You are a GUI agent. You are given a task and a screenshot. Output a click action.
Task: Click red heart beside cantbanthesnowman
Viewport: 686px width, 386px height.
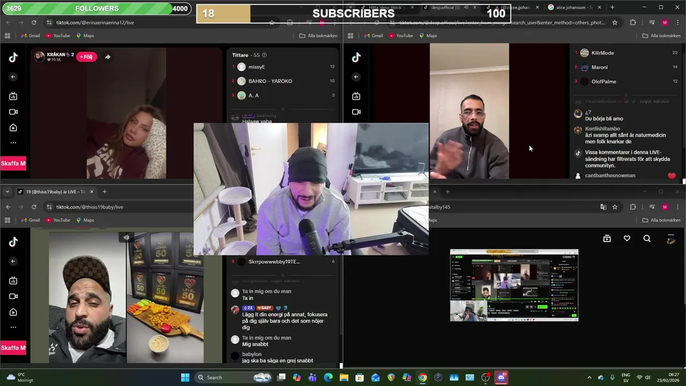coord(672,176)
